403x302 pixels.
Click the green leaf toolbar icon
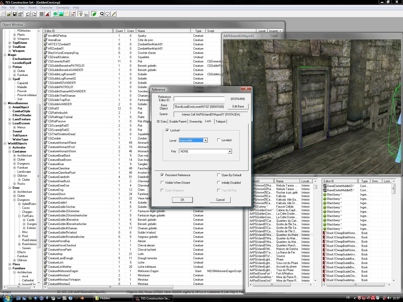coord(94,14)
